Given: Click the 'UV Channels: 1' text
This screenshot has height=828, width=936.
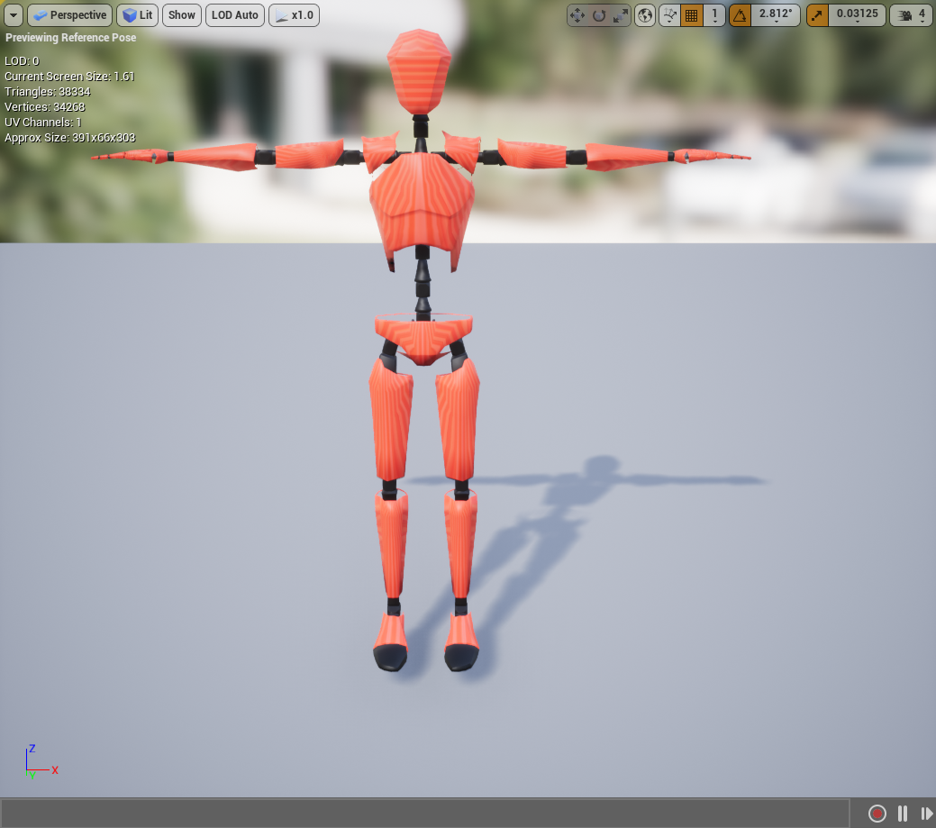Looking at the screenshot, I should pos(43,123).
